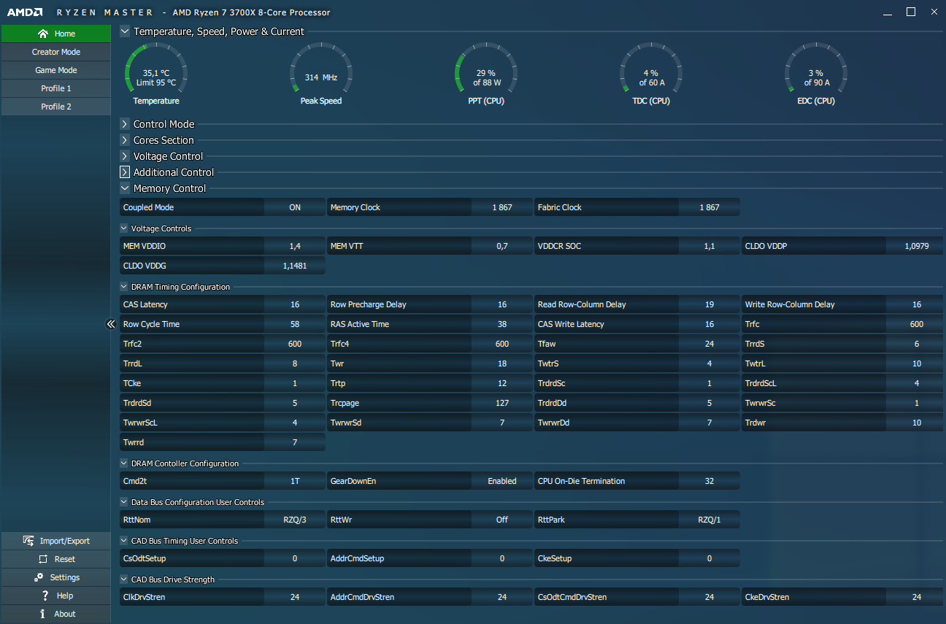Click RttPark value RZQ/1
The image size is (946, 624).
[709, 520]
